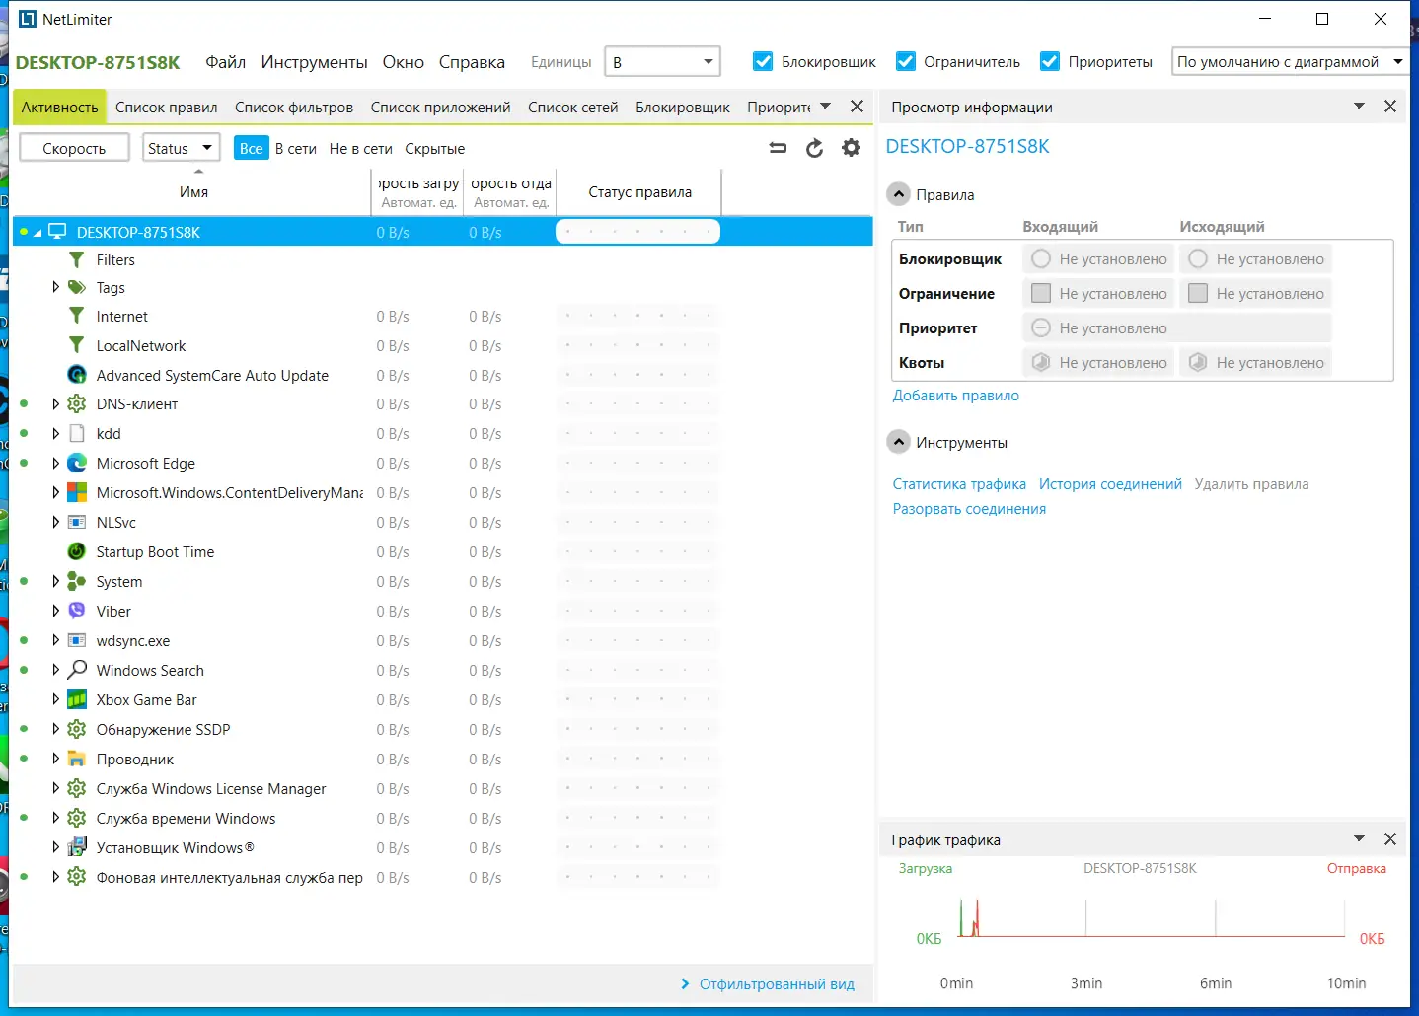Image resolution: width=1419 pixels, height=1016 pixels.
Task: Click the Internet filter funnel icon
Action: [77, 316]
